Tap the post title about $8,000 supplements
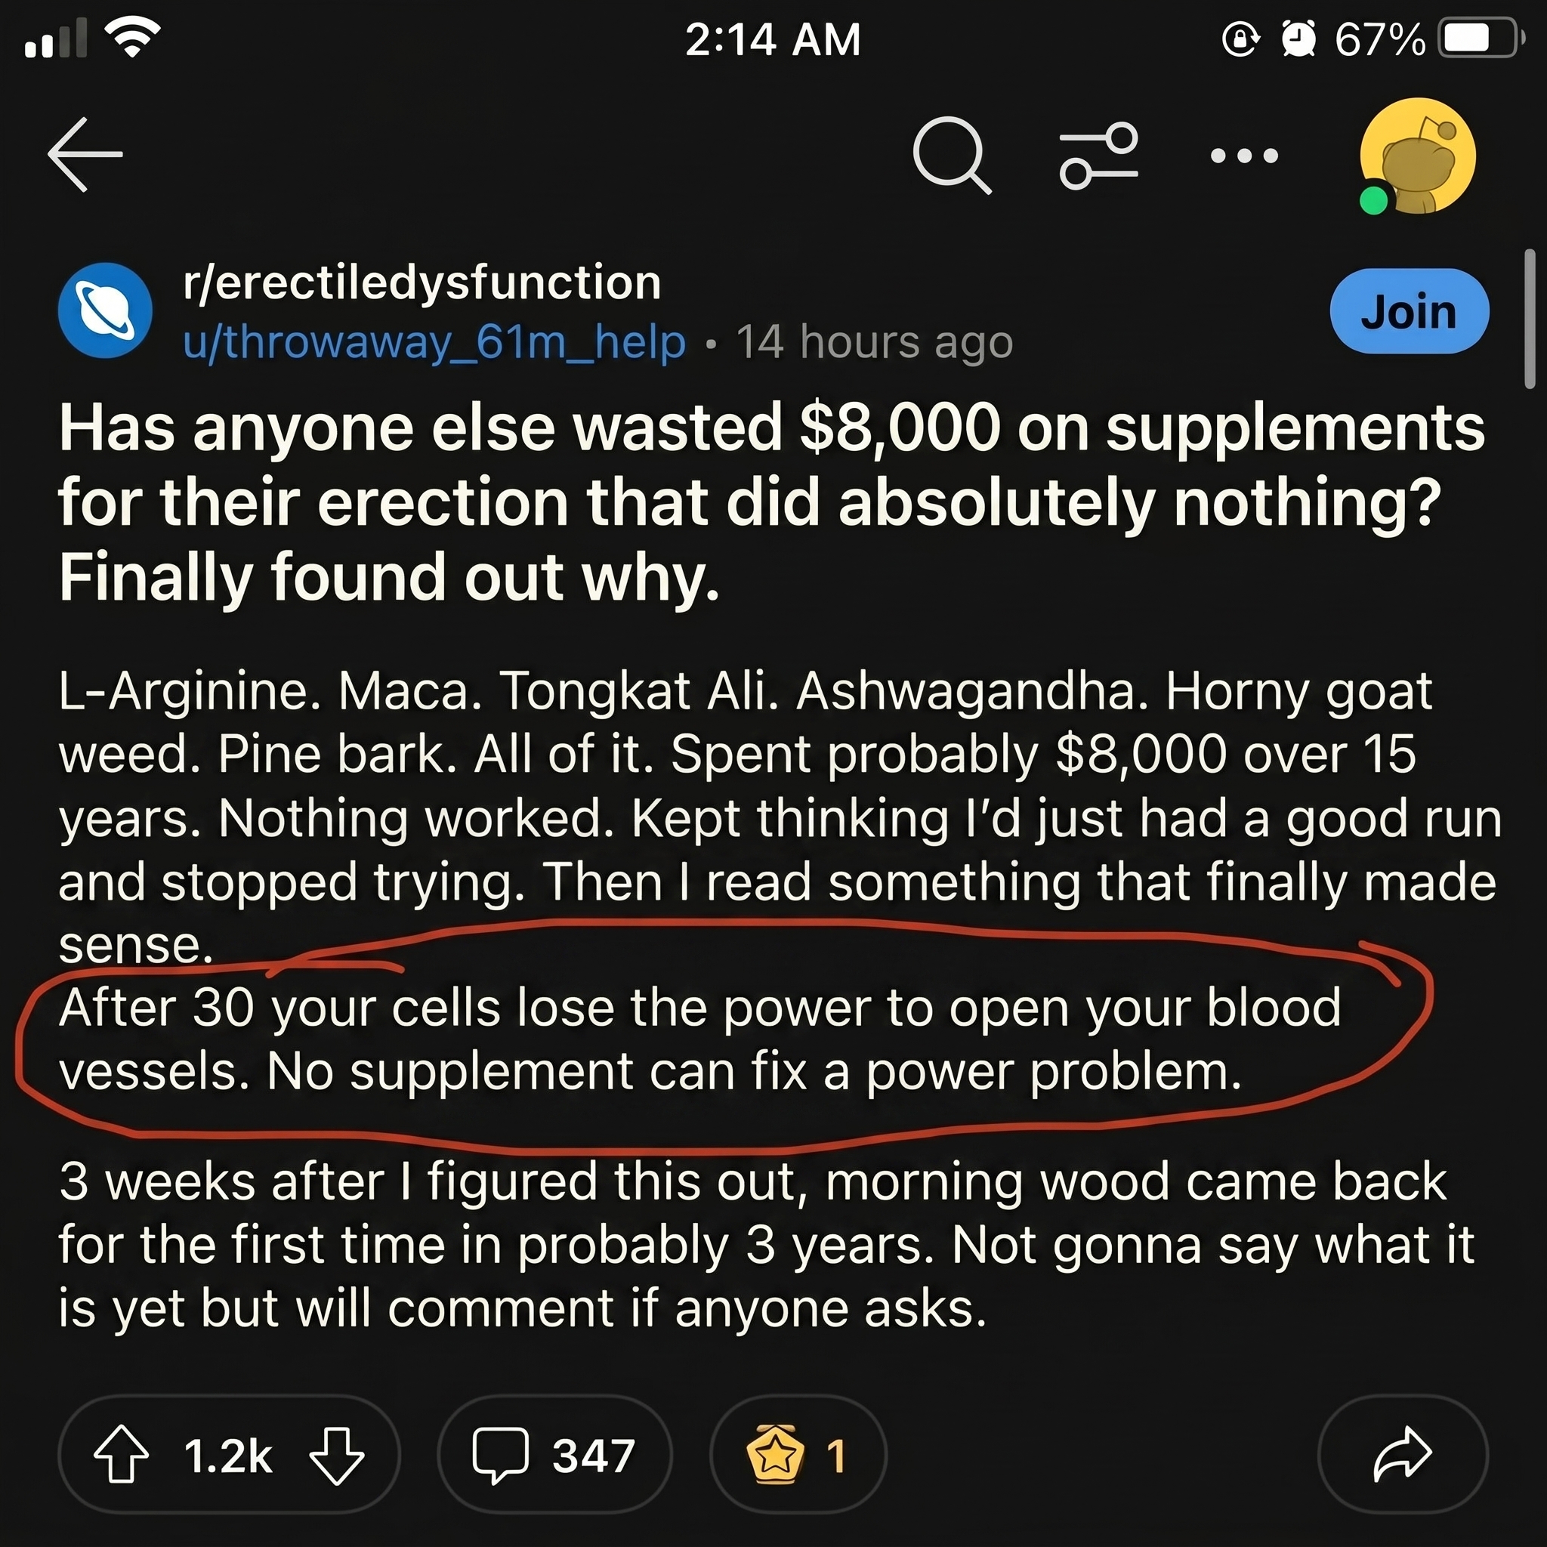 click(772, 503)
